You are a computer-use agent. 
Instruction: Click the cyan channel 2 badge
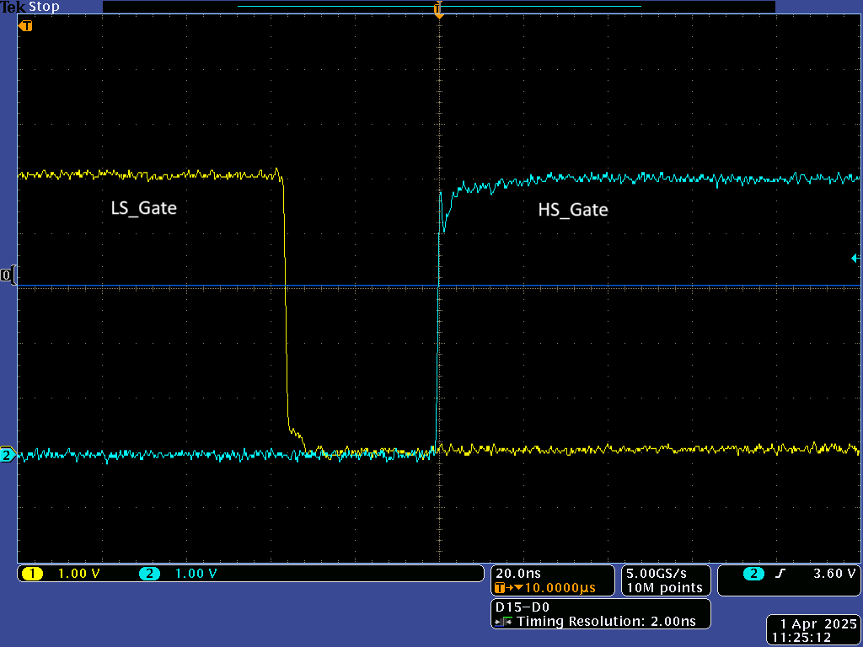pyautogui.click(x=150, y=574)
